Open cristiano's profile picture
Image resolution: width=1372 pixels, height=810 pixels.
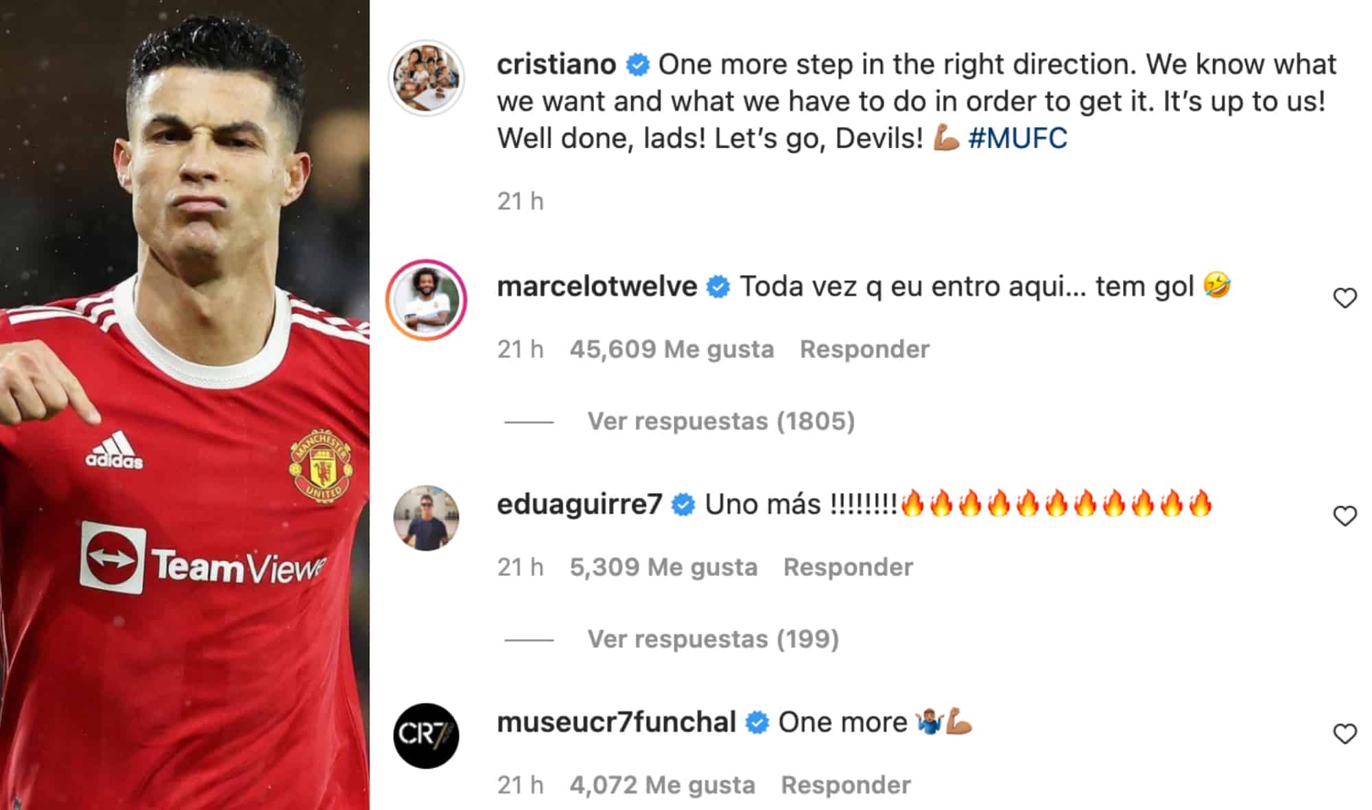426,78
